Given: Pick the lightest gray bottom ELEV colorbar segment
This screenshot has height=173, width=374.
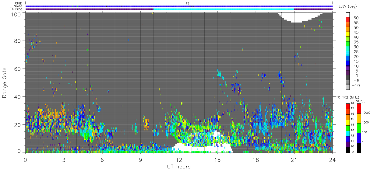Looking at the screenshot, I should [348, 88].
